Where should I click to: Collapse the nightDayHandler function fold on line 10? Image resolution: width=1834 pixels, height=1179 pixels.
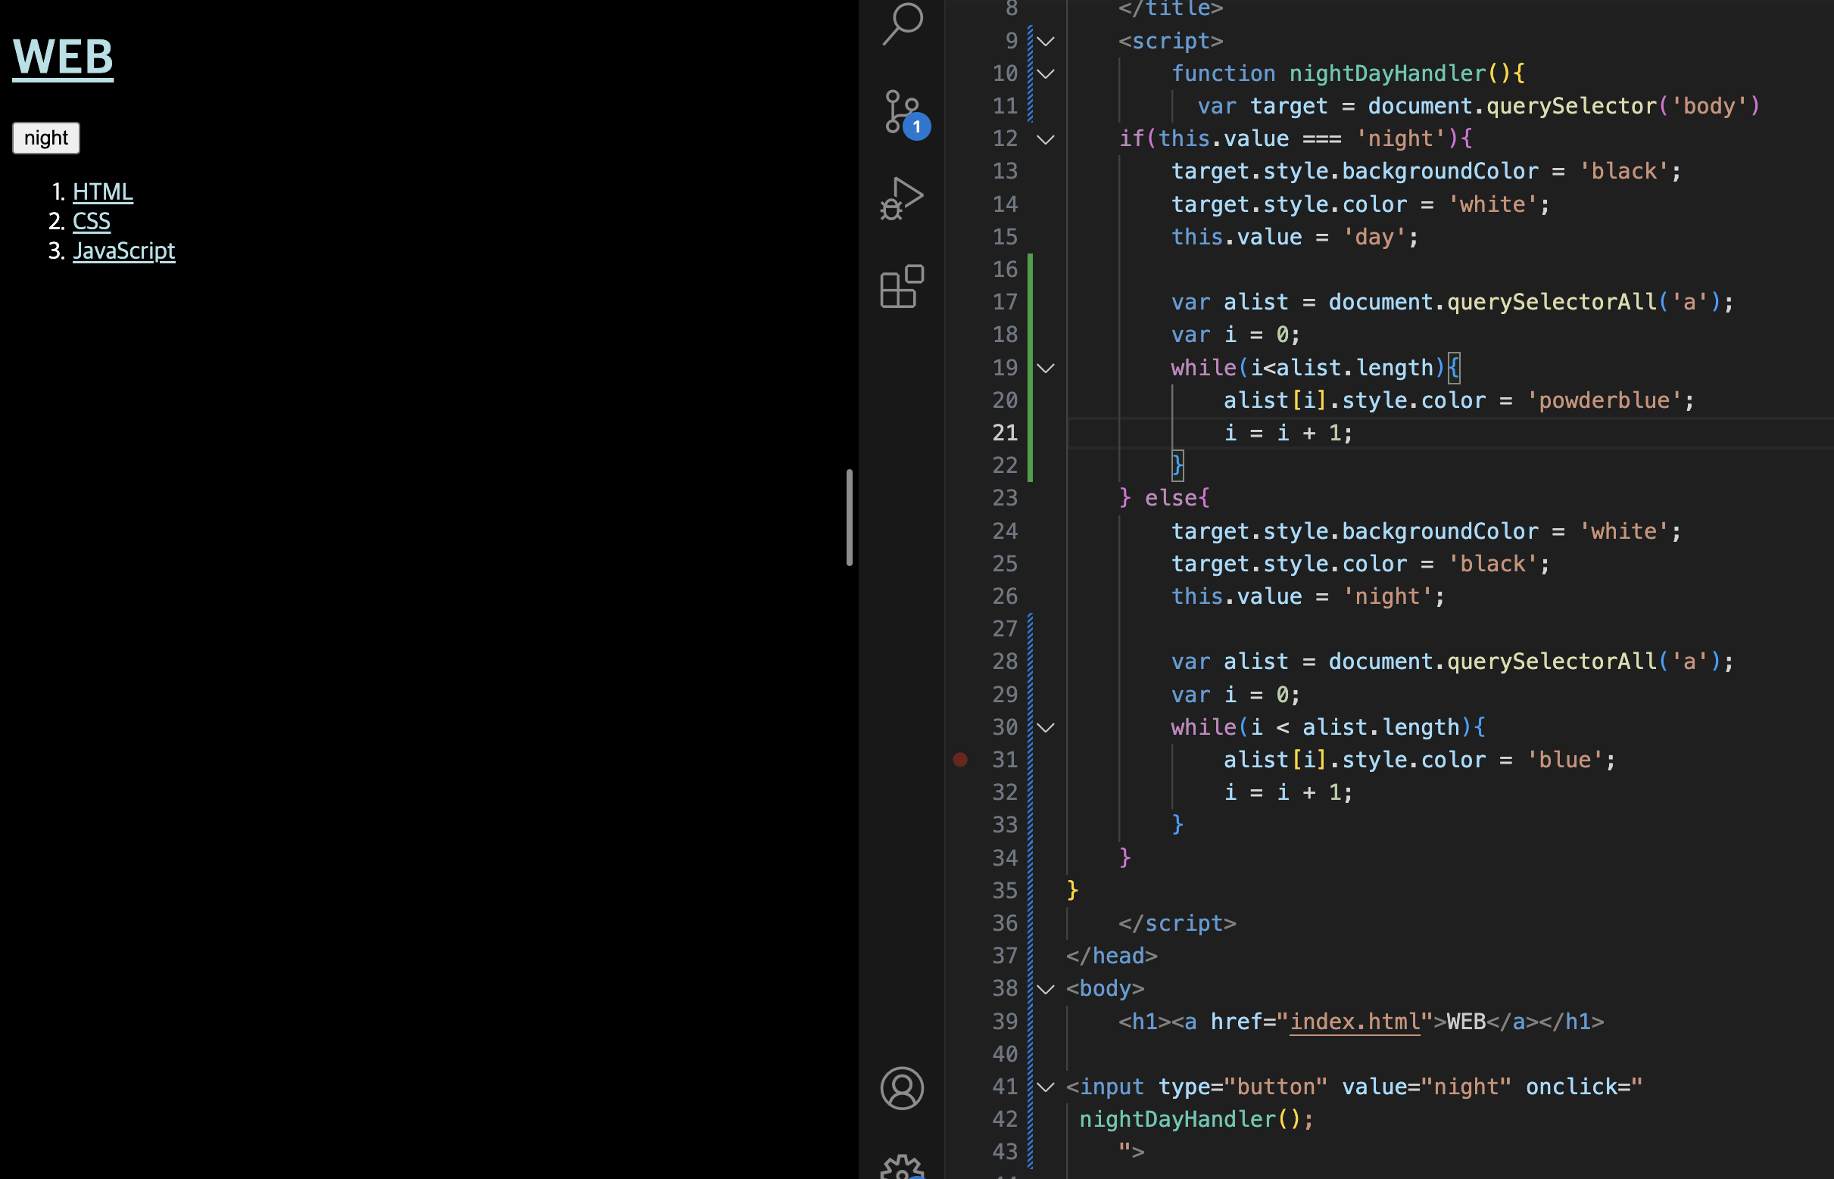coord(1046,73)
